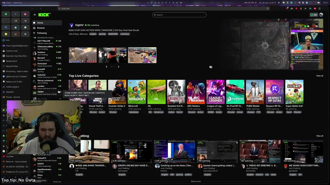This screenshot has width=330, height=185.
Task: Click the browser reader view icon in address bar
Action: tap(268, 8)
